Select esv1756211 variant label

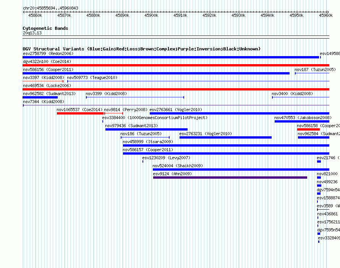click(329, 222)
